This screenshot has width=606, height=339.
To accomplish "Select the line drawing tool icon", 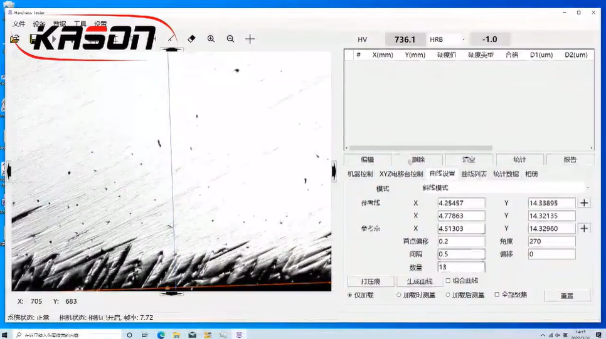I will pyautogui.click(x=171, y=39).
